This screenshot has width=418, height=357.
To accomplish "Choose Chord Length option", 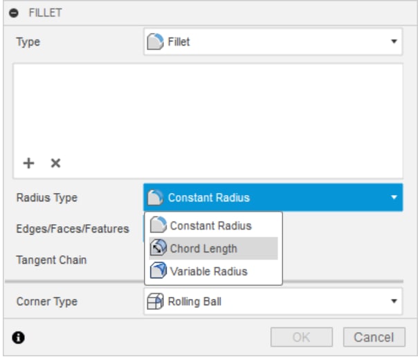I will click(x=203, y=248).
